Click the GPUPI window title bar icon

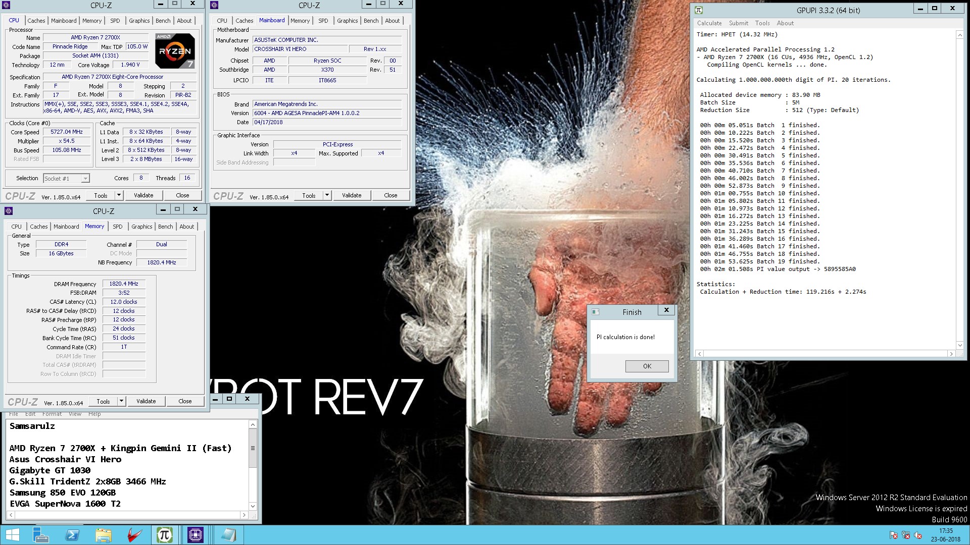pos(699,10)
